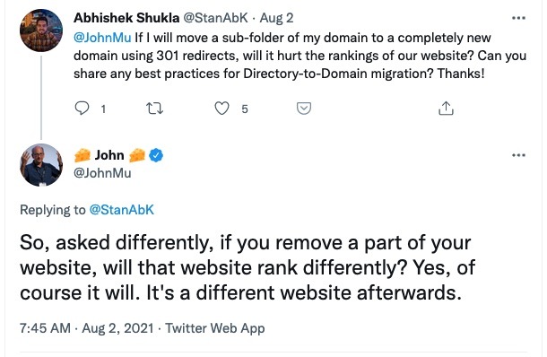Click the @JohnMu handle below John's name
The width and height of the screenshot is (547, 357).
(102, 173)
